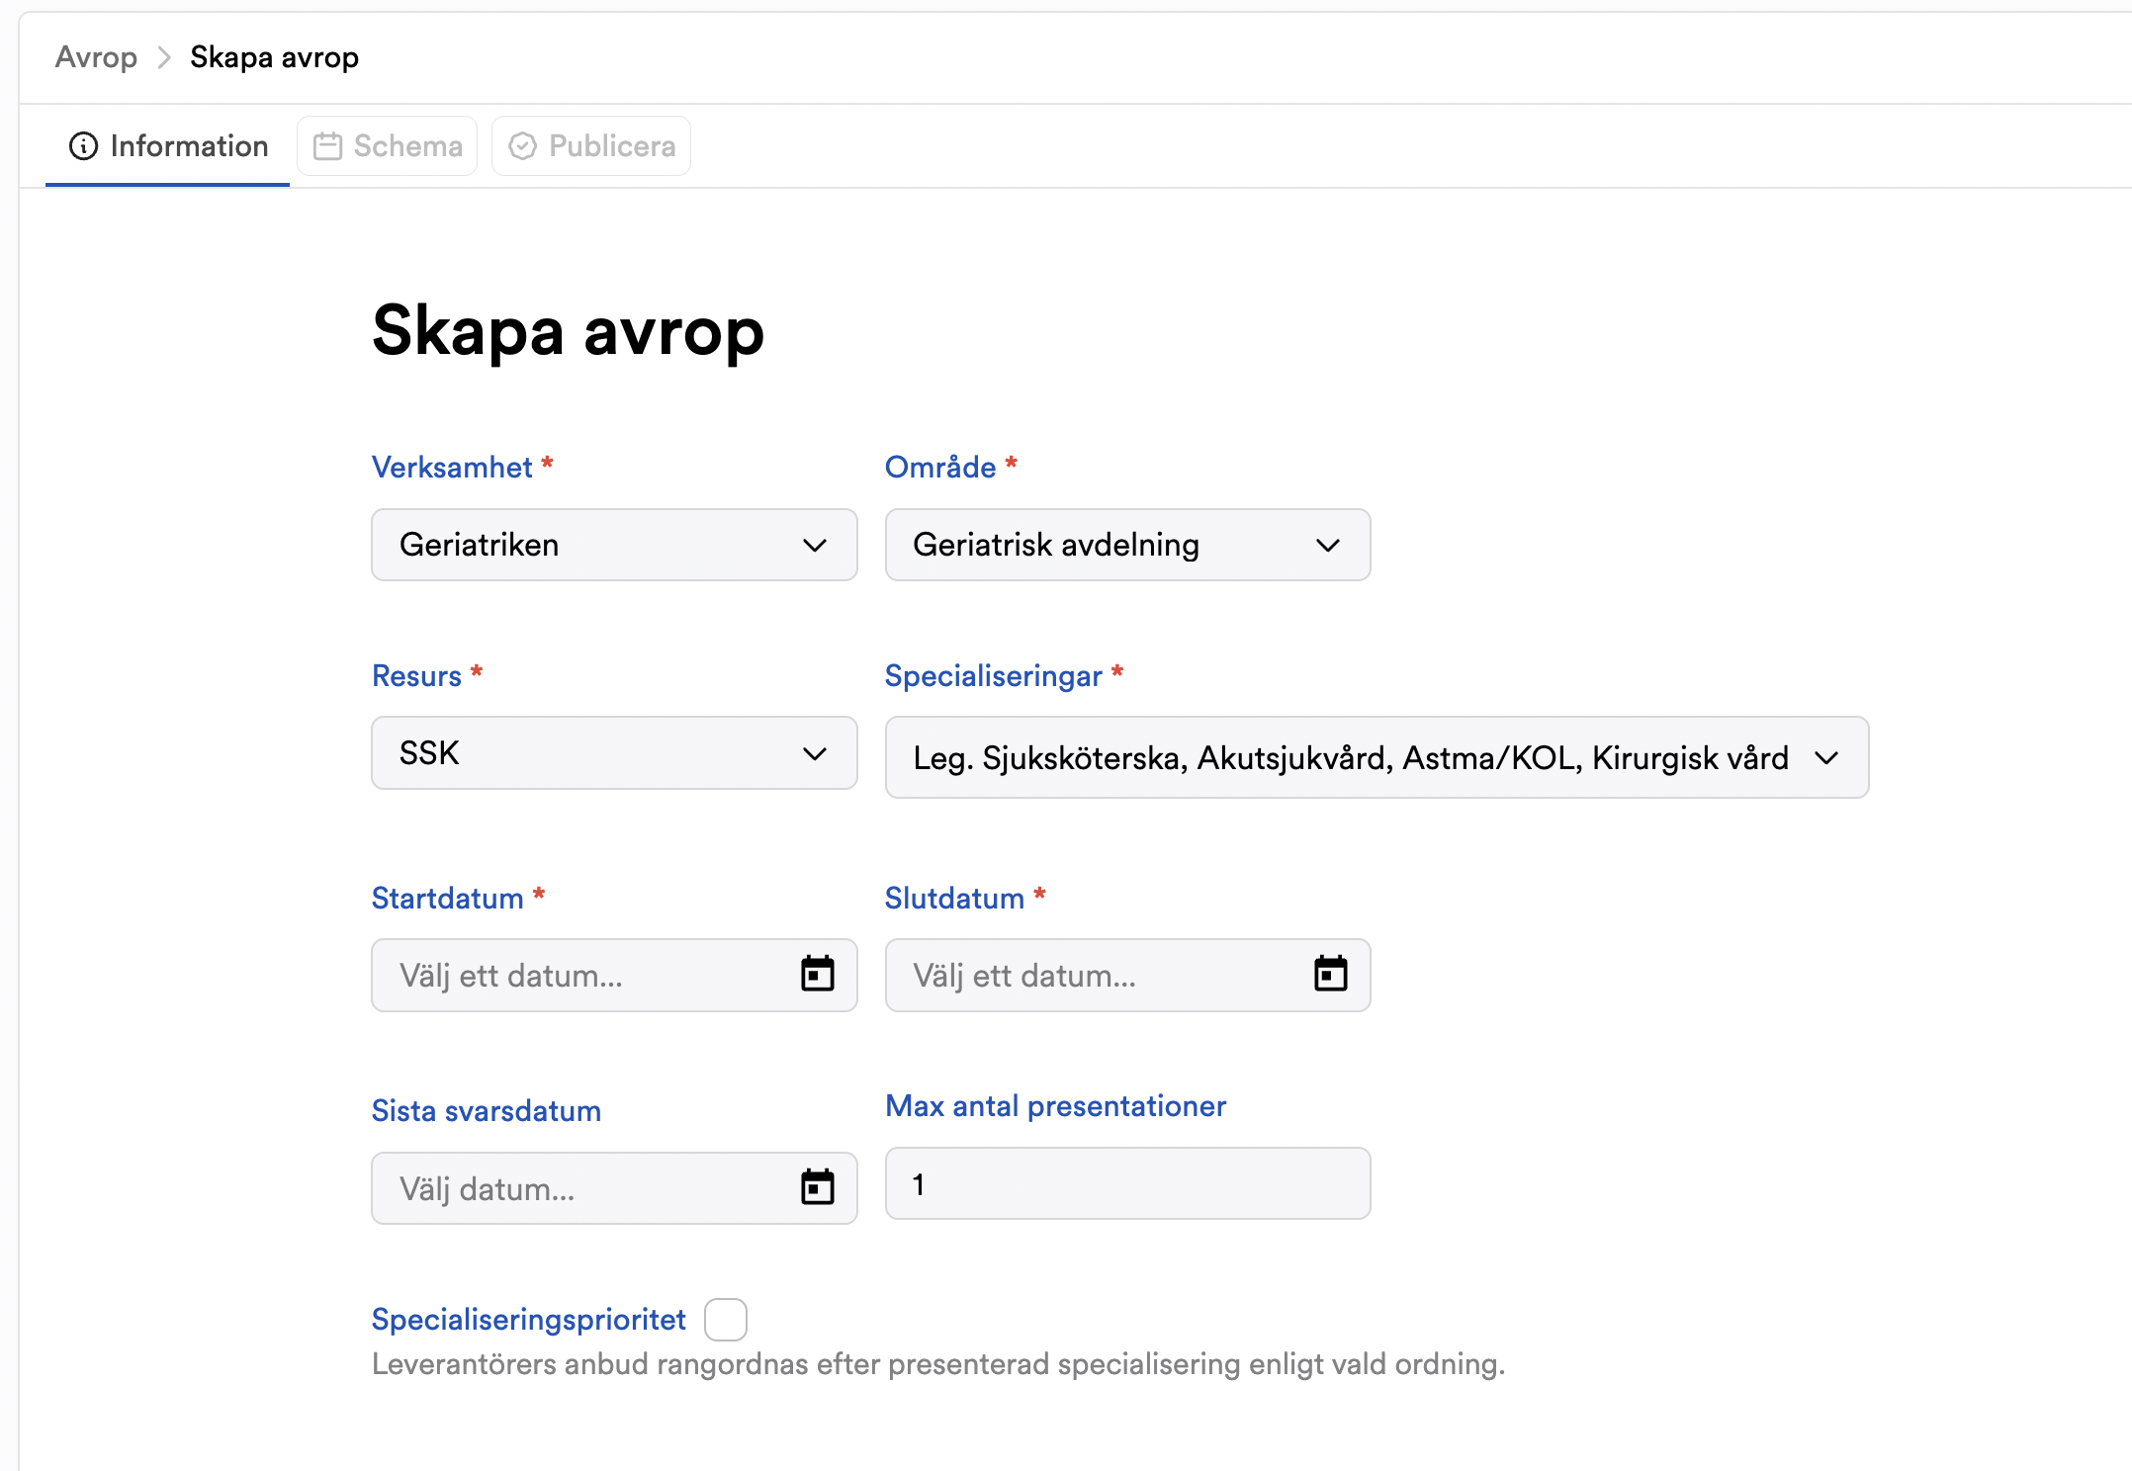Click the Max antal presentationer label
This screenshot has height=1471, width=2132.
[1055, 1106]
